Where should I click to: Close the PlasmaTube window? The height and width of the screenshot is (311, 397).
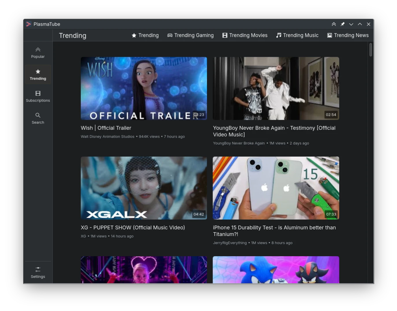coord(368,24)
